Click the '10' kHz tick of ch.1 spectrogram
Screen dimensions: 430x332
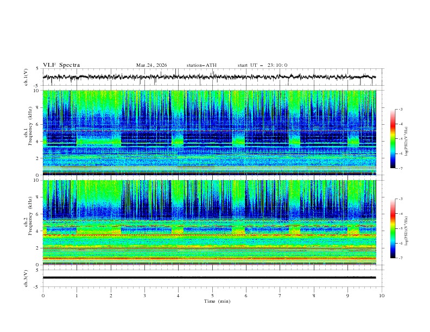coord(39,91)
